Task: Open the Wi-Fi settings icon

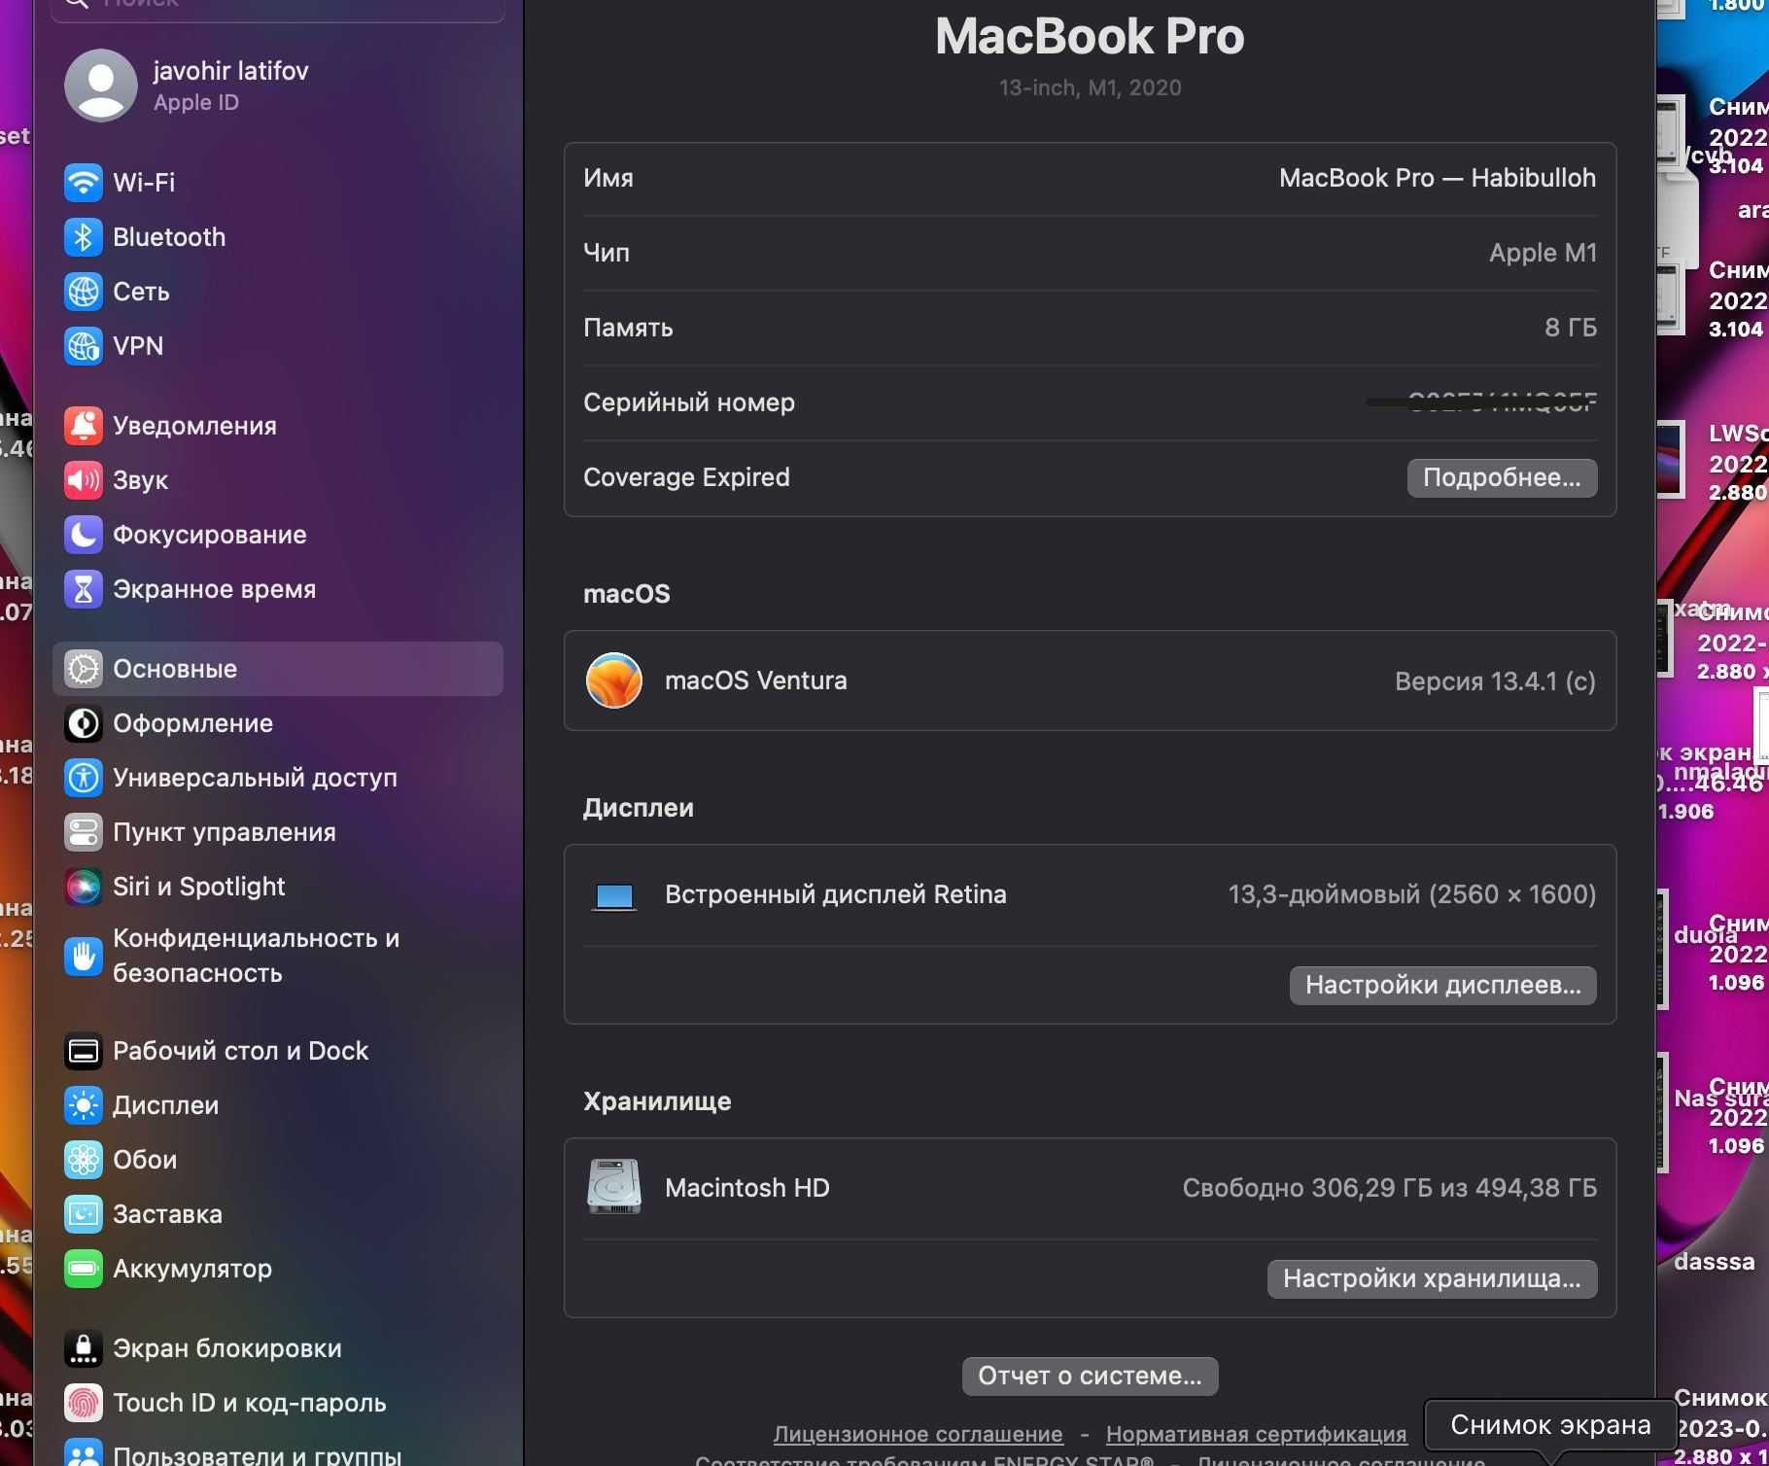Action: 84,183
